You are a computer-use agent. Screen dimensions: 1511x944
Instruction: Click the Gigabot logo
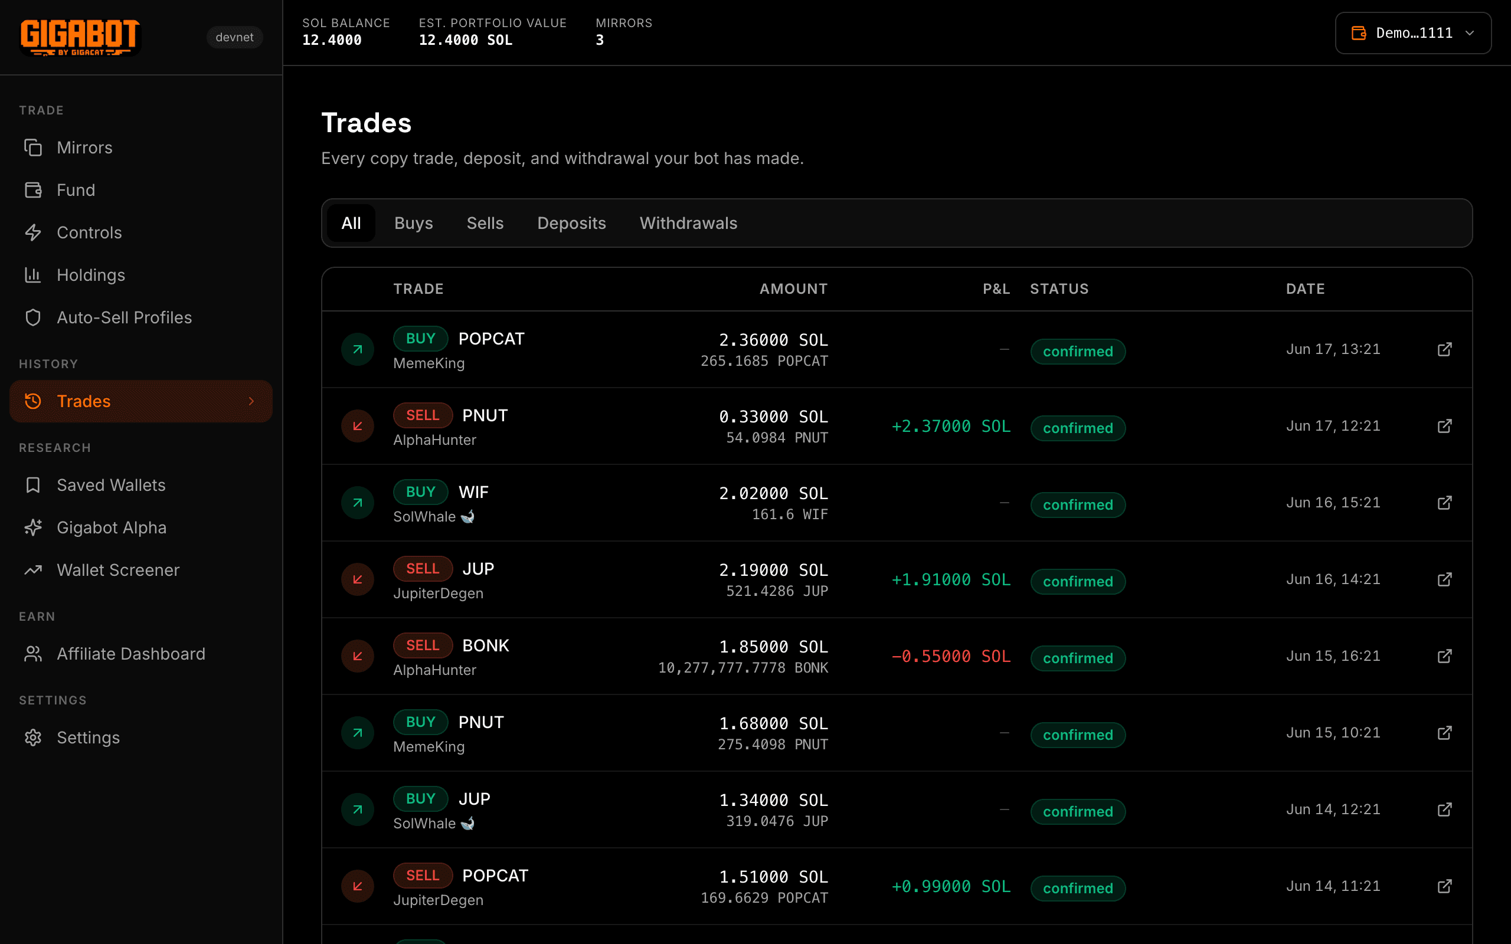pyautogui.click(x=80, y=37)
